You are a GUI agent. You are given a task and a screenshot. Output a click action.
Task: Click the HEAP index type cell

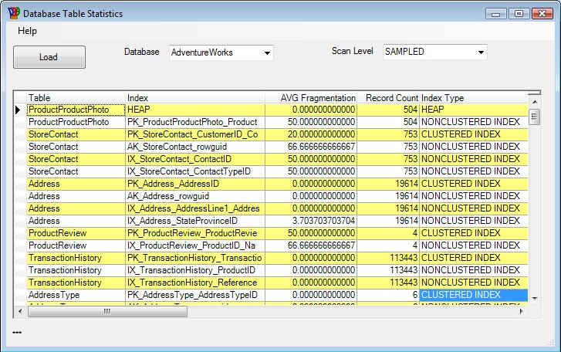point(473,110)
